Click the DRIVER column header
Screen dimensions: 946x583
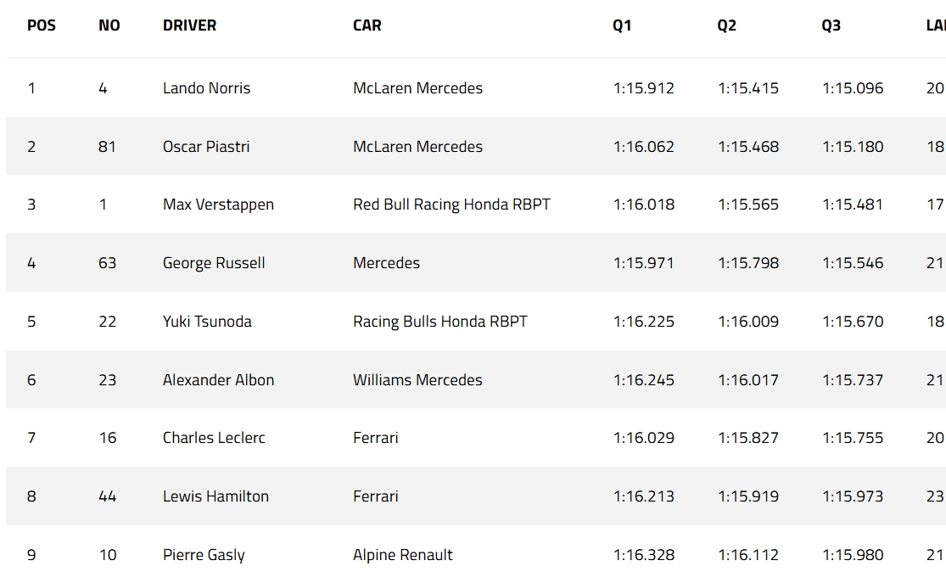pos(189,25)
